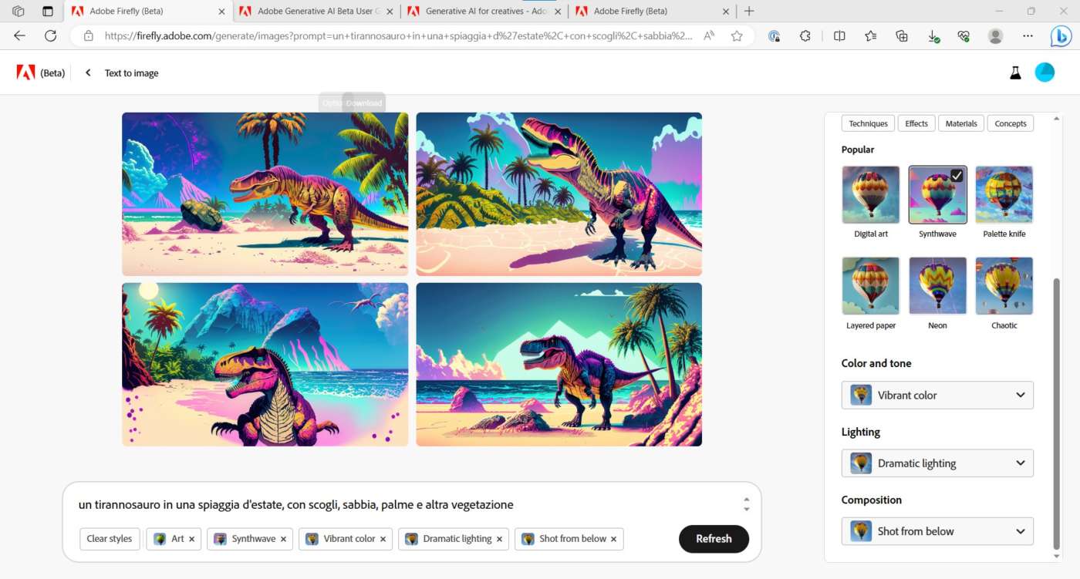Open the Split screen icon in the toolbar
This screenshot has width=1080, height=579.
(839, 35)
